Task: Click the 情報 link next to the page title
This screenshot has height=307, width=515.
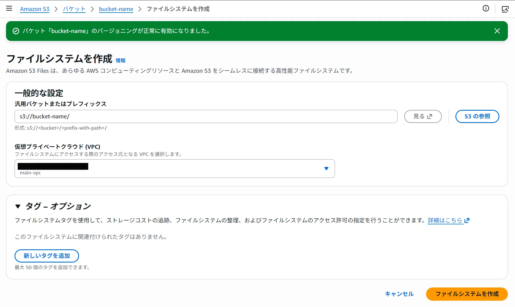Action: pos(121,60)
